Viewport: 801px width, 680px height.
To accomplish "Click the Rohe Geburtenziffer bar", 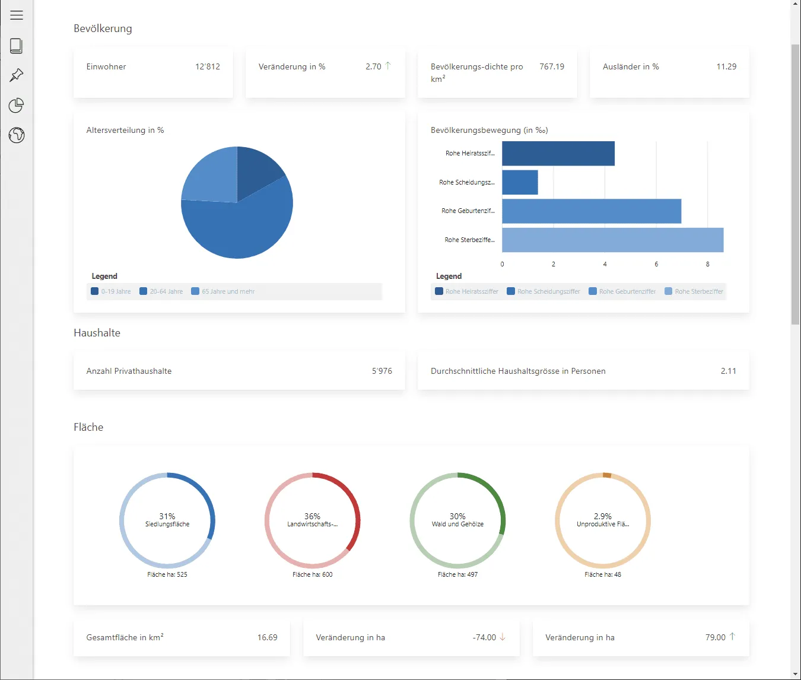I will click(x=592, y=211).
